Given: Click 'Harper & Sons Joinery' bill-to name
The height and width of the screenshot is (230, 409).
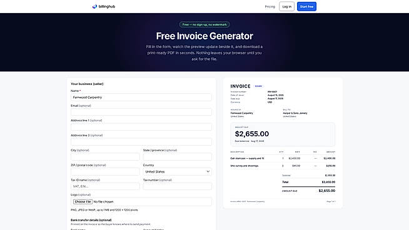Looking at the screenshot, I should (295, 113).
